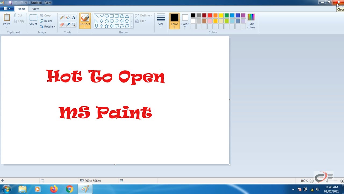Click the Select rectangle icon
This screenshot has height=194, width=344.
click(33, 18)
